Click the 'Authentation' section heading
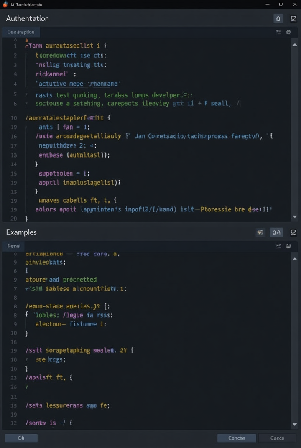The width and height of the screenshot is (301, 448). coord(28,18)
